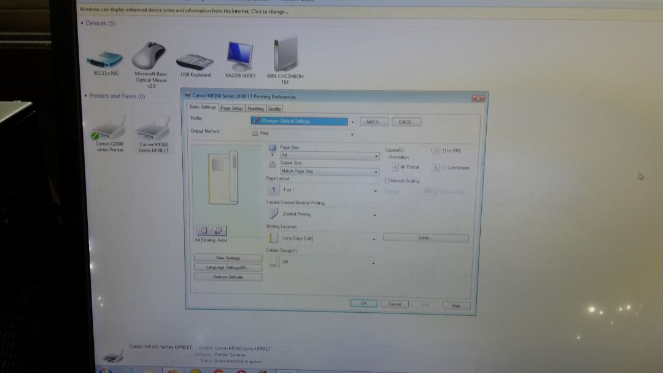Click the Help button

pos(456,305)
